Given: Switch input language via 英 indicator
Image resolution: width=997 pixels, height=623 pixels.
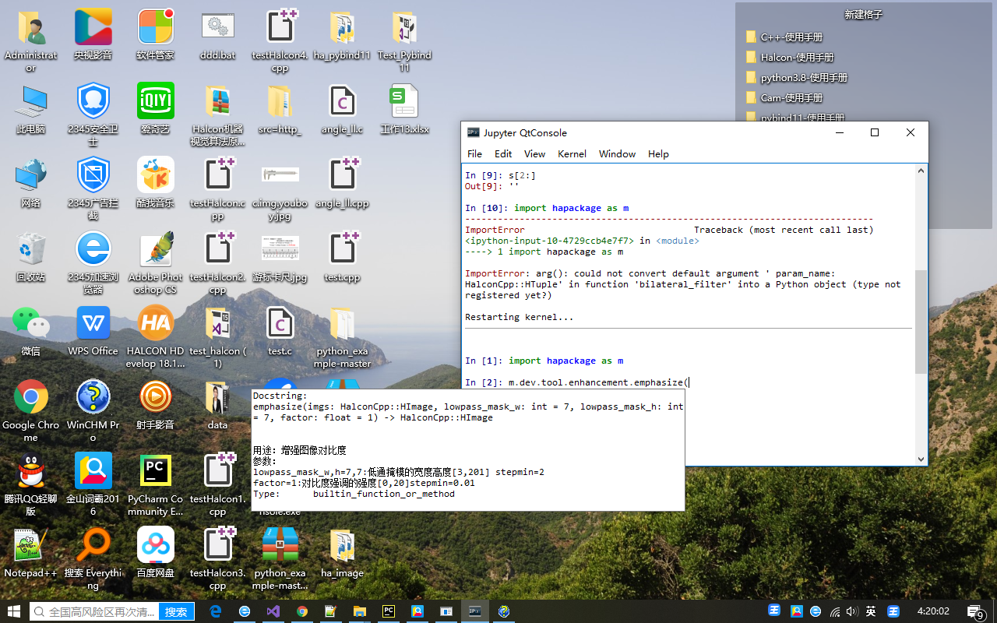Looking at the screenshot, I should pos(870,611).
